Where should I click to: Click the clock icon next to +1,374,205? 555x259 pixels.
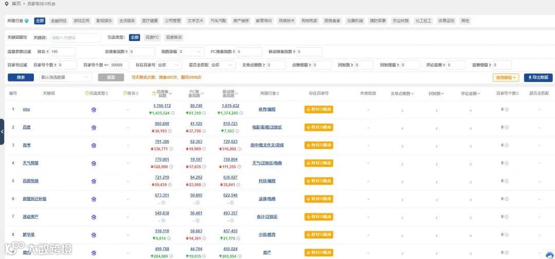pos(241,113)
